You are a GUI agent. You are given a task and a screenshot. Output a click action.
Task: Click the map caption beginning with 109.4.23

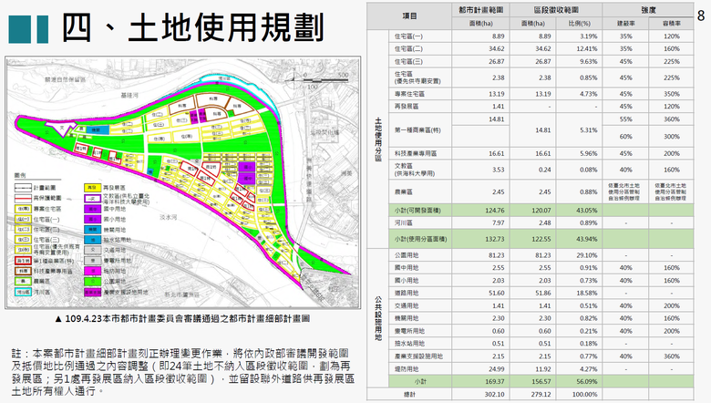(182, 319)
